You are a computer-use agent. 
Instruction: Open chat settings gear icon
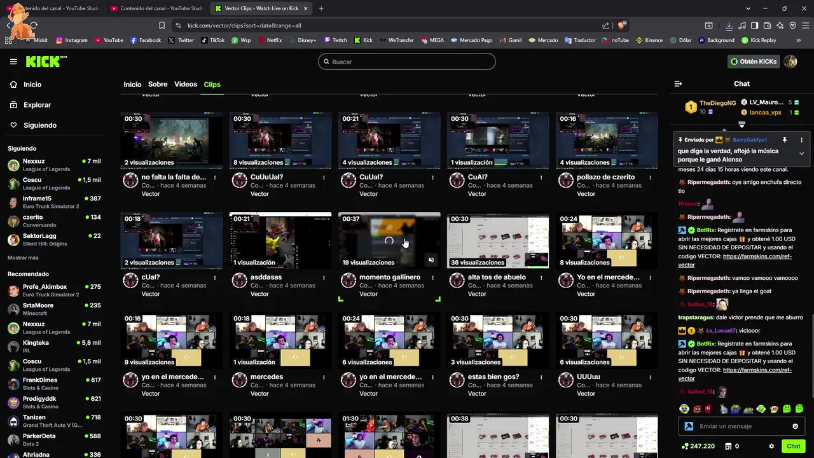click(771, 447)
